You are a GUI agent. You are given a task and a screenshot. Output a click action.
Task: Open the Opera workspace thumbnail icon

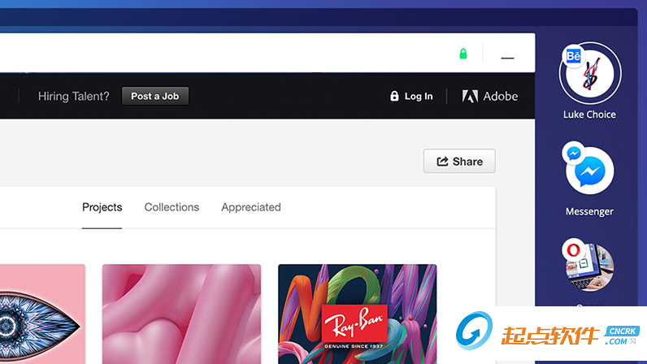pos(590,267)
